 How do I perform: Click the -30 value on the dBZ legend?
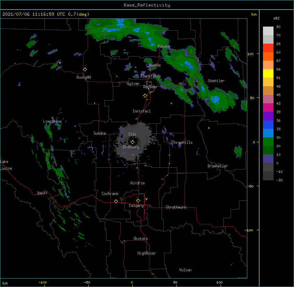pos(279,180)
